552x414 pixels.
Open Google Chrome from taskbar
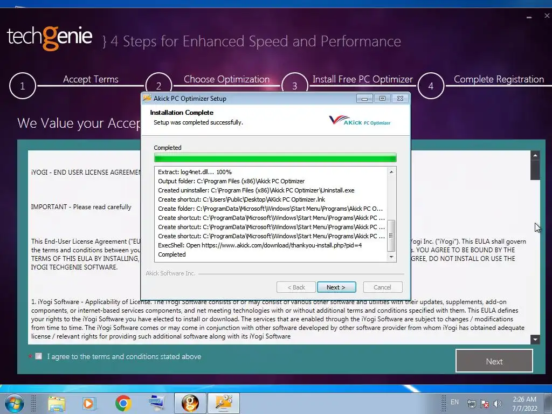[123, 403]
